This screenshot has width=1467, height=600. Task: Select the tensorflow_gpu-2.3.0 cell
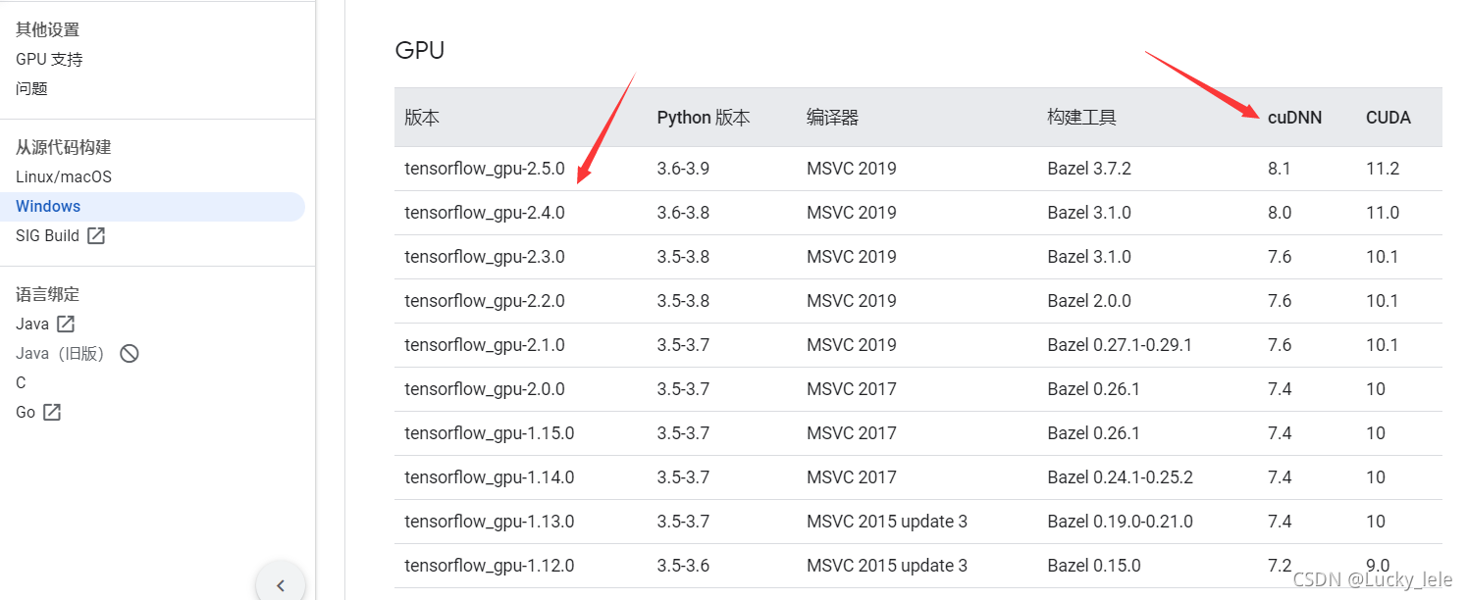(485, 257)
